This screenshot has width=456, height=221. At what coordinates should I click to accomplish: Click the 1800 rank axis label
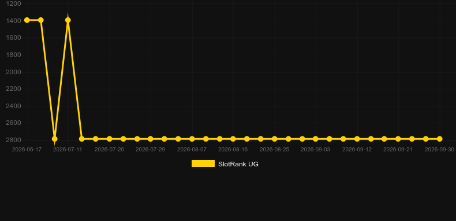tap(13, 55)
